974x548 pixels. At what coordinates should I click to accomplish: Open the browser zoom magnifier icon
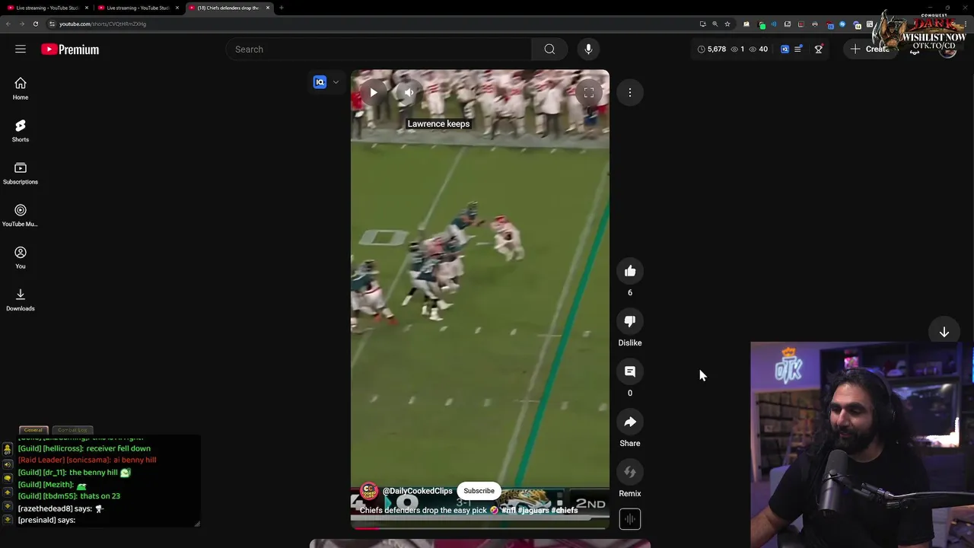coord(715,24)
